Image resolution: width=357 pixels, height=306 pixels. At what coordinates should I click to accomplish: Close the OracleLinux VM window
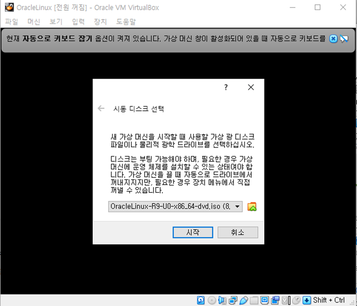(x=343, y=7)
